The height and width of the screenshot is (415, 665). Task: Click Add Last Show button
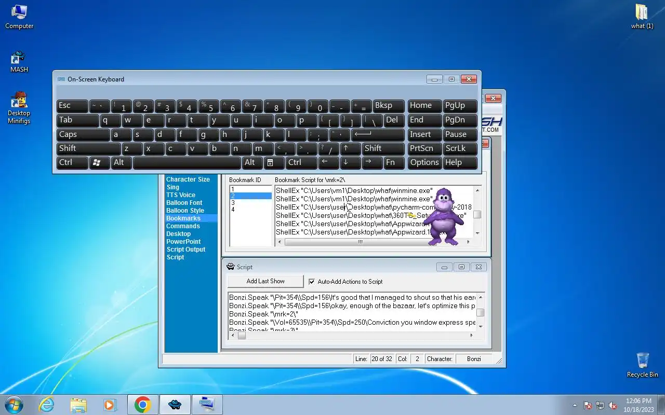click(265, 281)
